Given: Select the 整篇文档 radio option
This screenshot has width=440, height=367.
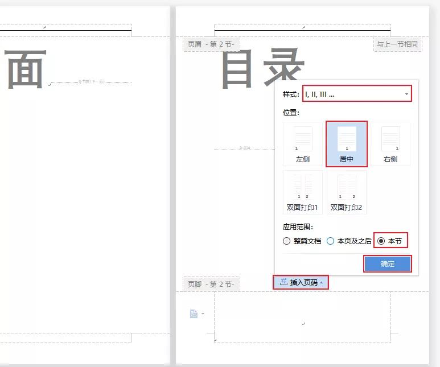Looking at the screenshot, I should [x=302, y=241].
